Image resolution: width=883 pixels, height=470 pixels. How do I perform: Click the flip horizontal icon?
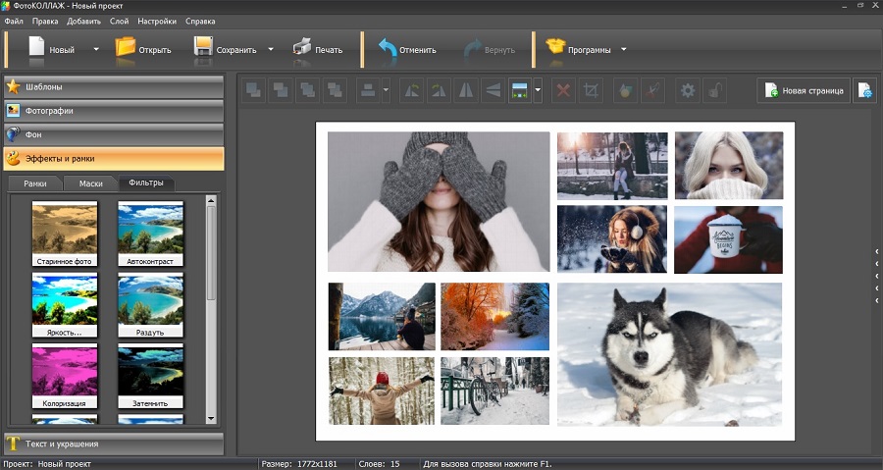[x=466, y=91]
